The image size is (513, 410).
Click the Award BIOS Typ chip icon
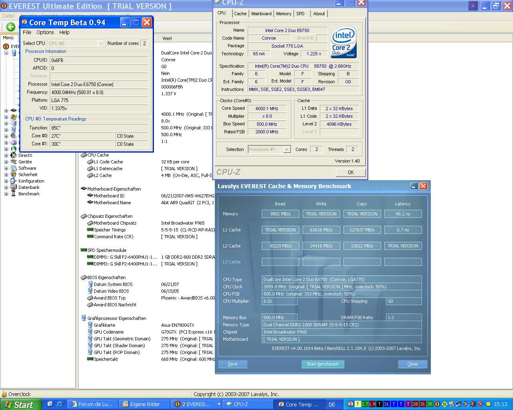point(90,298)
